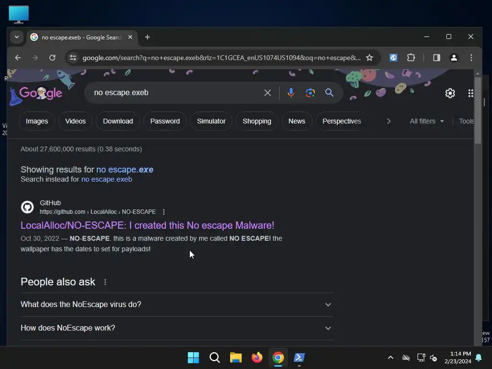Open 'About this result' three-dot menu
Screen dimensions: 492x369
coord(164,212)
